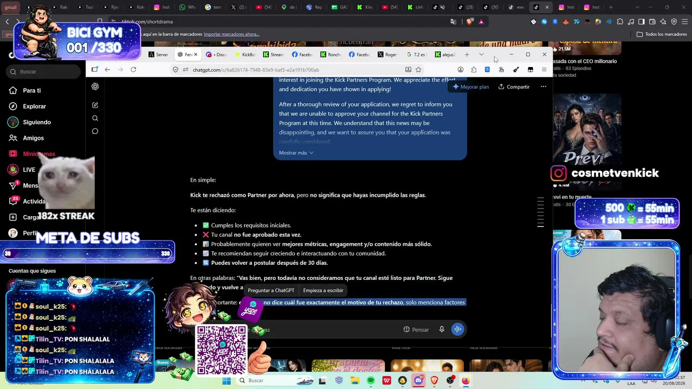This screenshot has width=692, height=389.
Task: Open the Firefox account icon
Action: [x=461, y=69]
